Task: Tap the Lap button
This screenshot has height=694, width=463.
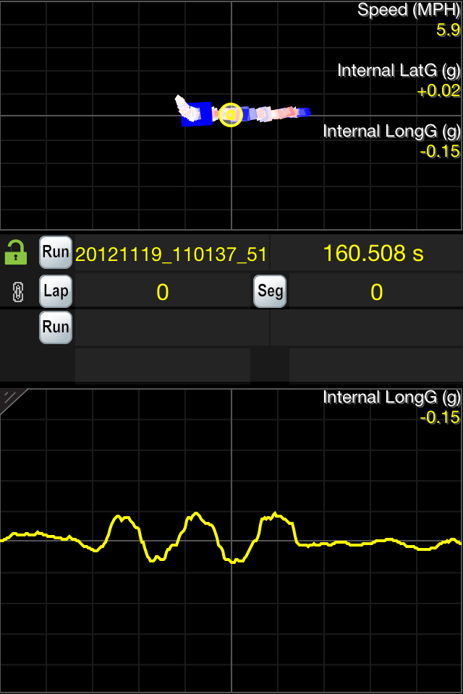Action: coord(56,291)
